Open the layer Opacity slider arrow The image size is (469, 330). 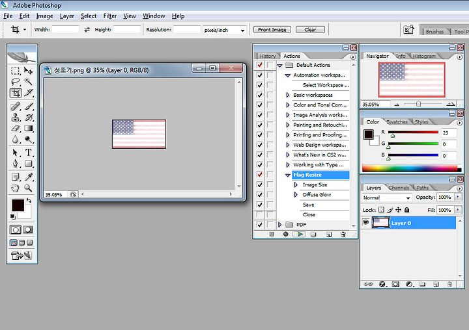(x=458, y=197)
